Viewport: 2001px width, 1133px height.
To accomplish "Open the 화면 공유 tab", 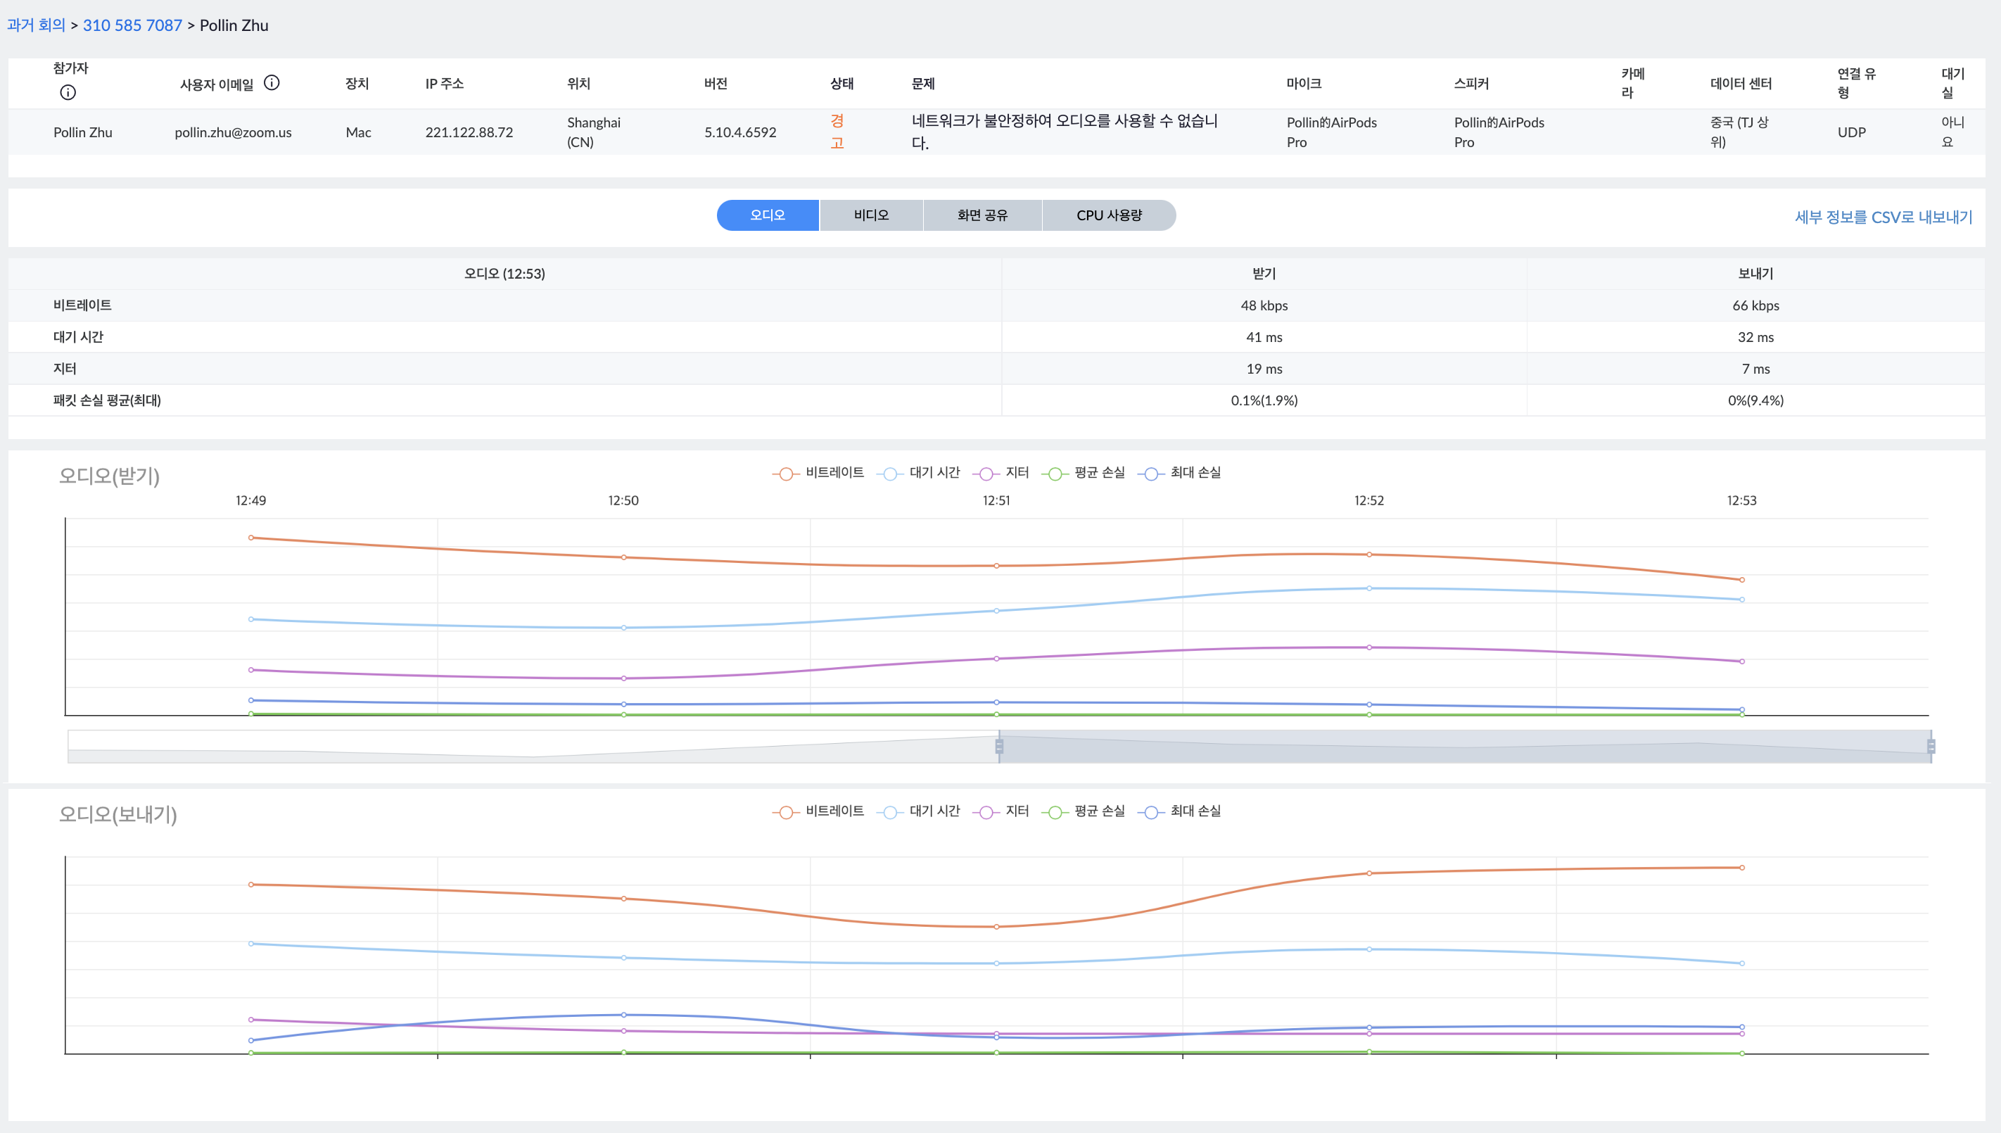I will pyautogui.click(x=982, y=215).
